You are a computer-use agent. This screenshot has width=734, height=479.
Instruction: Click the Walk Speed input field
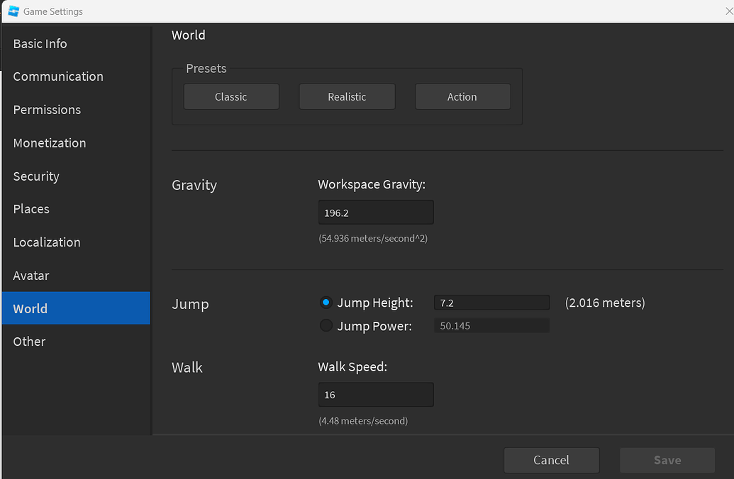(x=376, y=395)
